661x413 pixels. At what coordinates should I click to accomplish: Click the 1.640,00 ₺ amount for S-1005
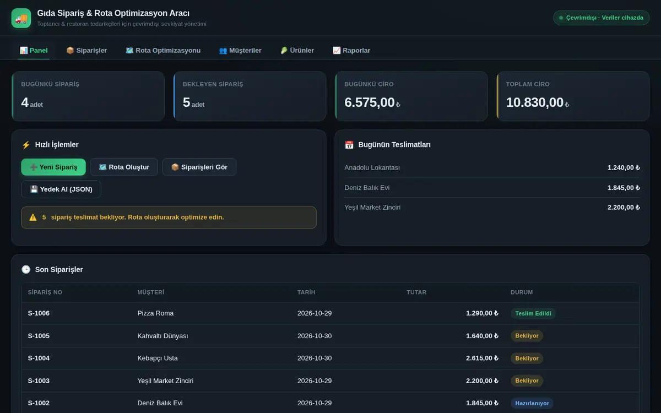[482, 336]
